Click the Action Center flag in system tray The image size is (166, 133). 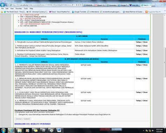[147, 131]
